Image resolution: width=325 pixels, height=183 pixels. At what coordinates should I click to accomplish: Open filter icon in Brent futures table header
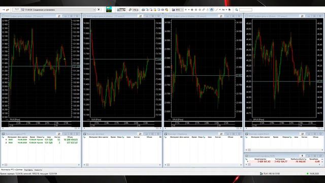point(247,137)
